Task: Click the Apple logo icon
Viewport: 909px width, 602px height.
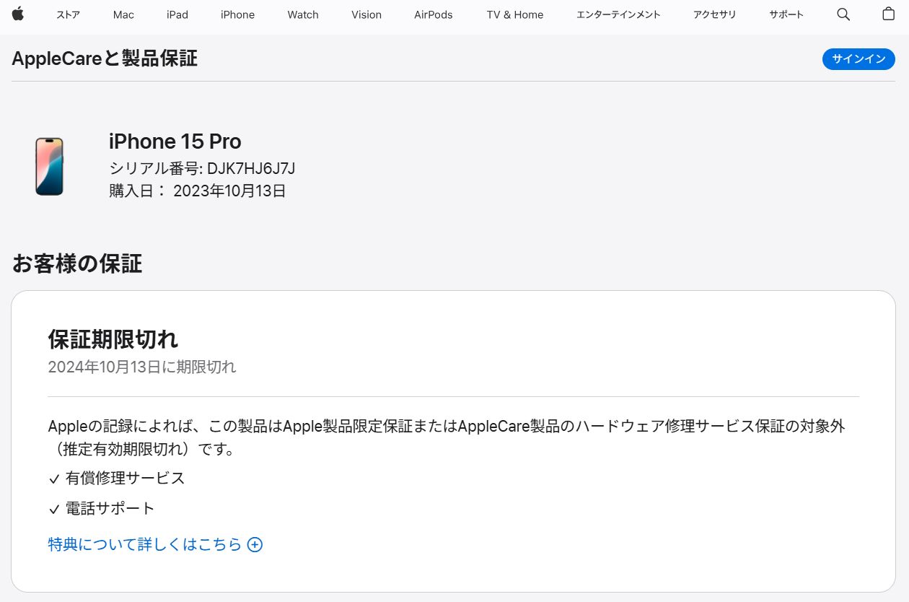Action: click(18, 14)
